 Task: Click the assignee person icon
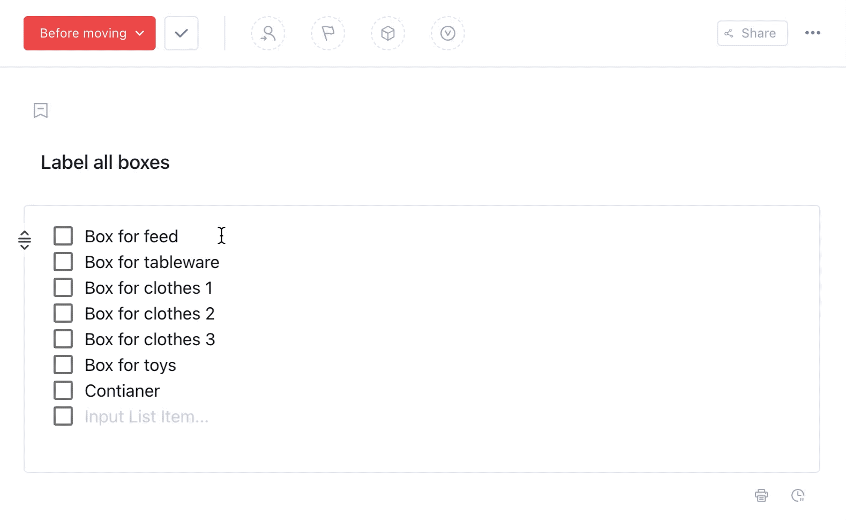[268, 33]
